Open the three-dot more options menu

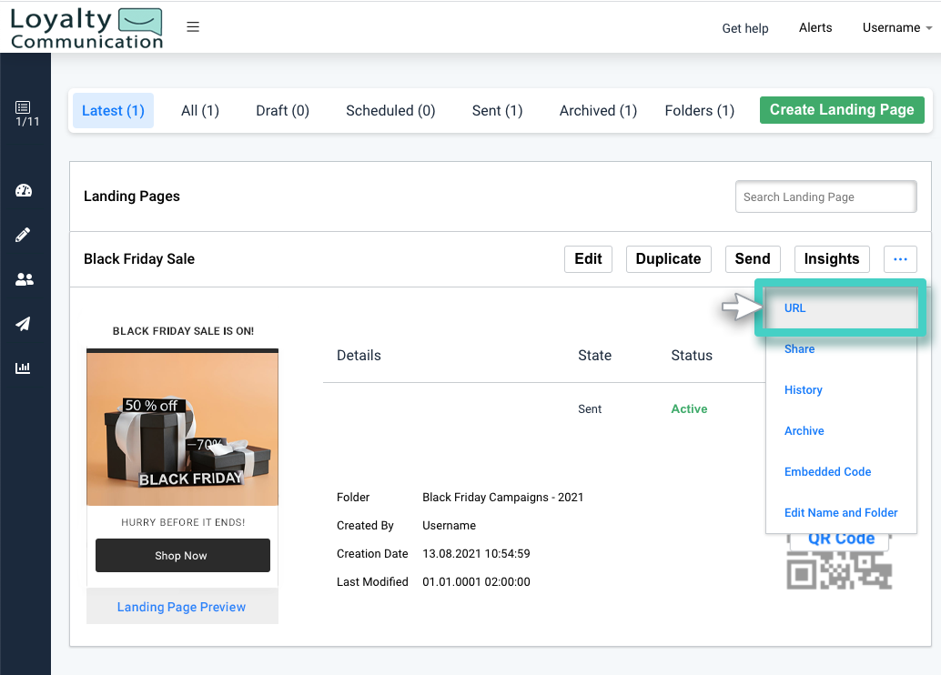click(900, 258)
